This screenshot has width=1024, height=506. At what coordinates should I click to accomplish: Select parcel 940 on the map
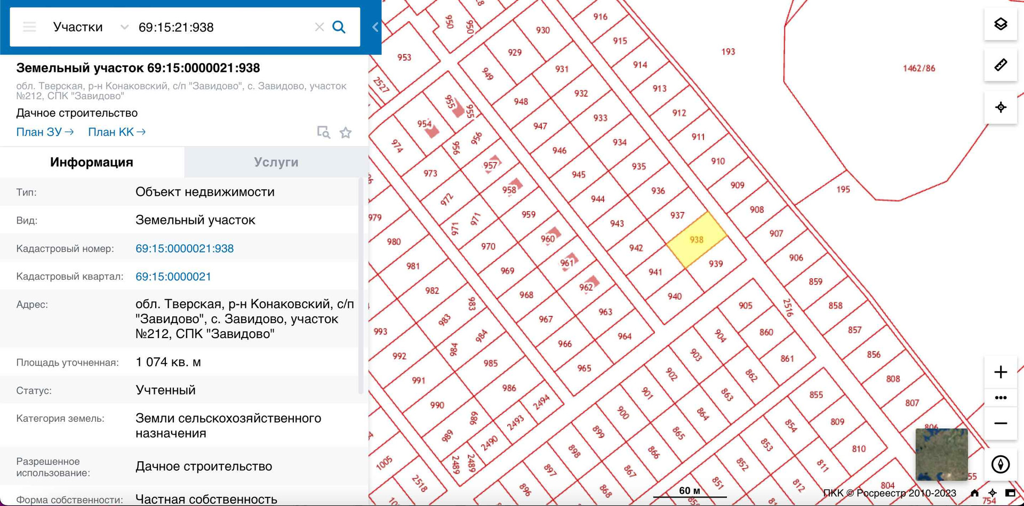tap(675, 296)
